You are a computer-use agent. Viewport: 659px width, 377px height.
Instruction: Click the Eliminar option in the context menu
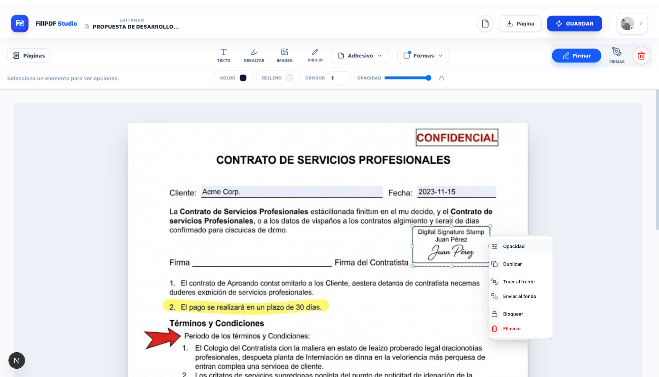512,328
